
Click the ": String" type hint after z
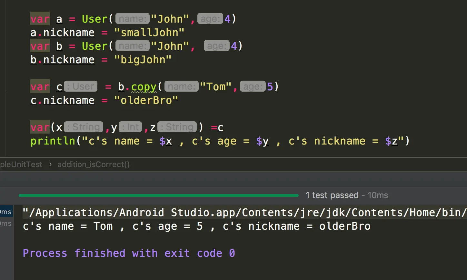(x=177, y=127)
